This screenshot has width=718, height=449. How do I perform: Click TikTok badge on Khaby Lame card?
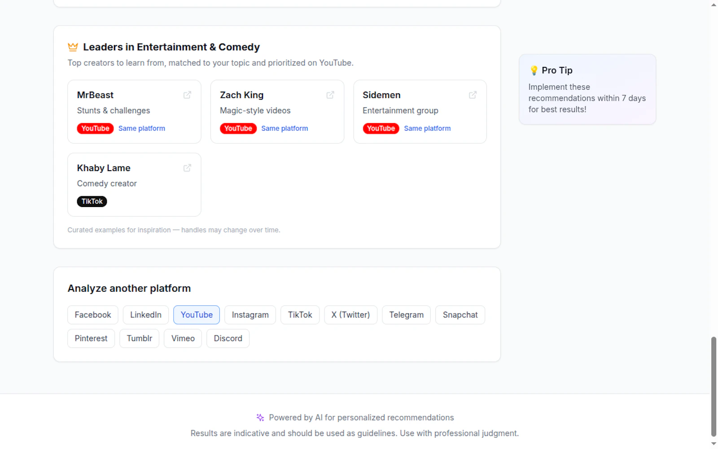click(x=92, y=202)
